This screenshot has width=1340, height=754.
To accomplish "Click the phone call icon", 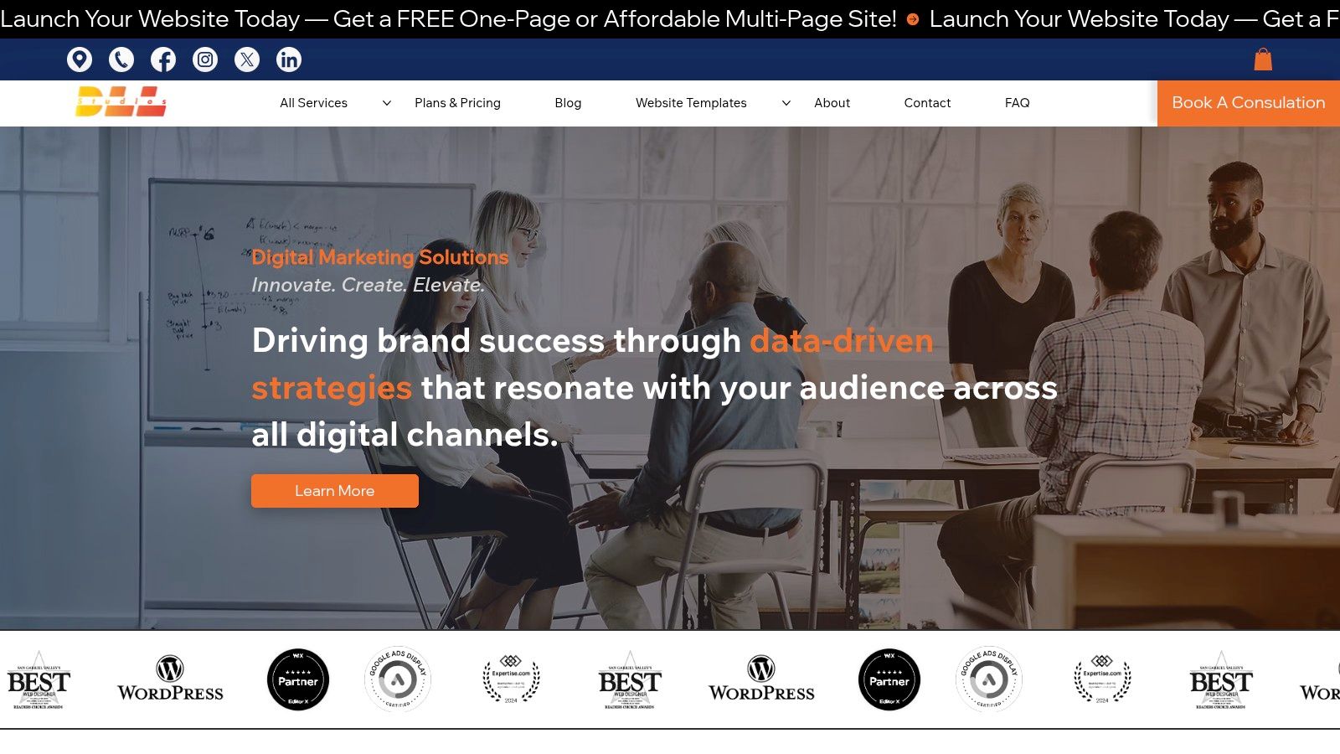I will (121, 59).
